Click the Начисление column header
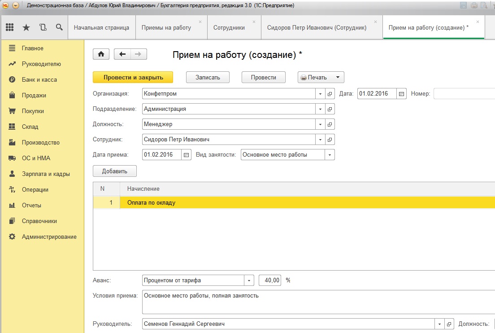The width and height of the screenshot is (495, 333). (x=308, y=188)
